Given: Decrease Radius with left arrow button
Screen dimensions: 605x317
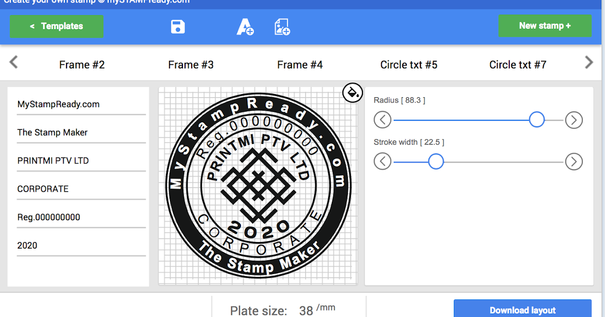Looking at the screenshot, I should pyautogui.click(x=383, y=120).
